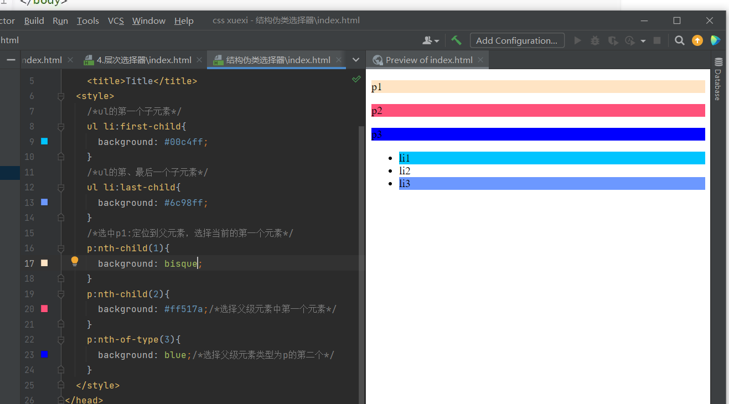
Task: Click the Add Configuration button
Action: tap(517, 40)
